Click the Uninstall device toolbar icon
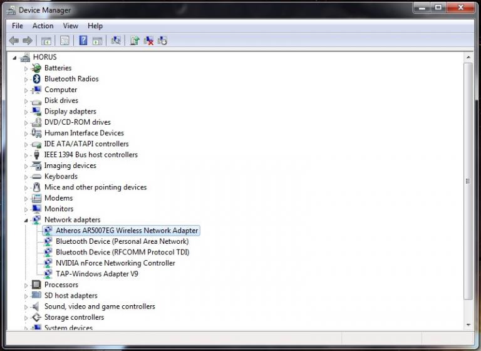Viewport: 481px width, 351px height. point(148,41)
